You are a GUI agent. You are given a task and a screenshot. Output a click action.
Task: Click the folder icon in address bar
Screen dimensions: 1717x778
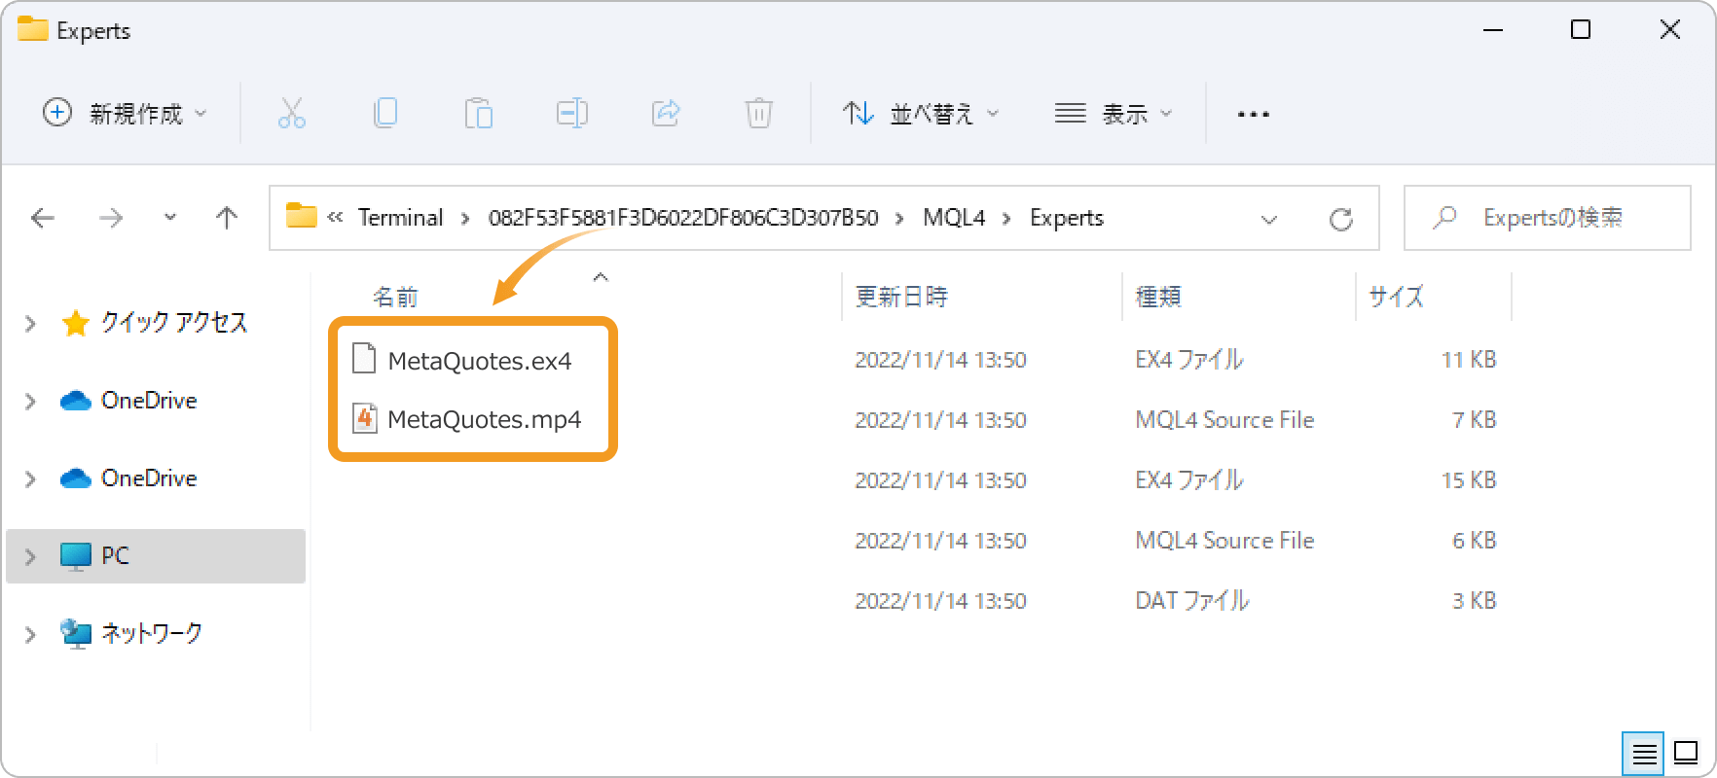pyautogui.click(x=302, y=216)
